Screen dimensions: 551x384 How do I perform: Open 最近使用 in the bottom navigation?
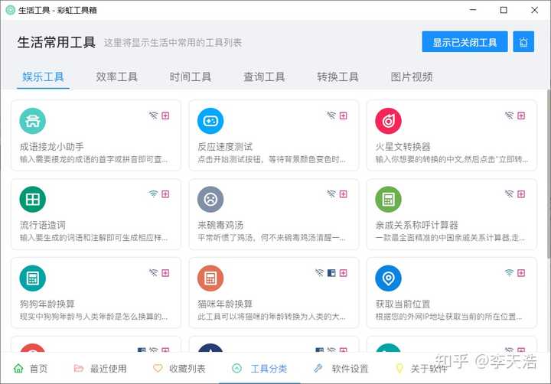100,369
